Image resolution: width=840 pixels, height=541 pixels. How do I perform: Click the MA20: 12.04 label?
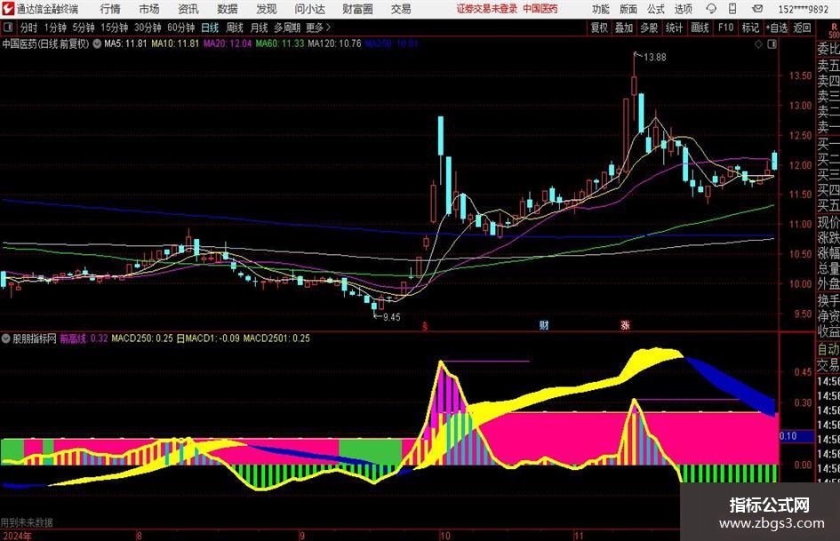228,44
